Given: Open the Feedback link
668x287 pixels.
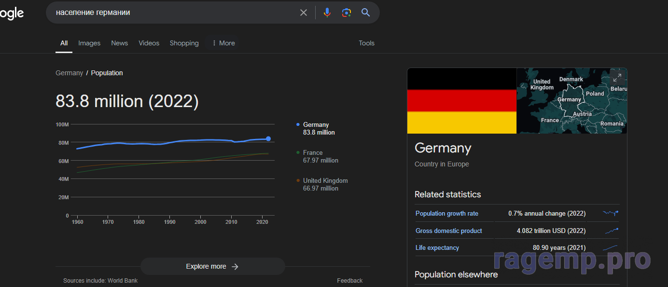Looking at the screenshot, I should coord(349,281).
